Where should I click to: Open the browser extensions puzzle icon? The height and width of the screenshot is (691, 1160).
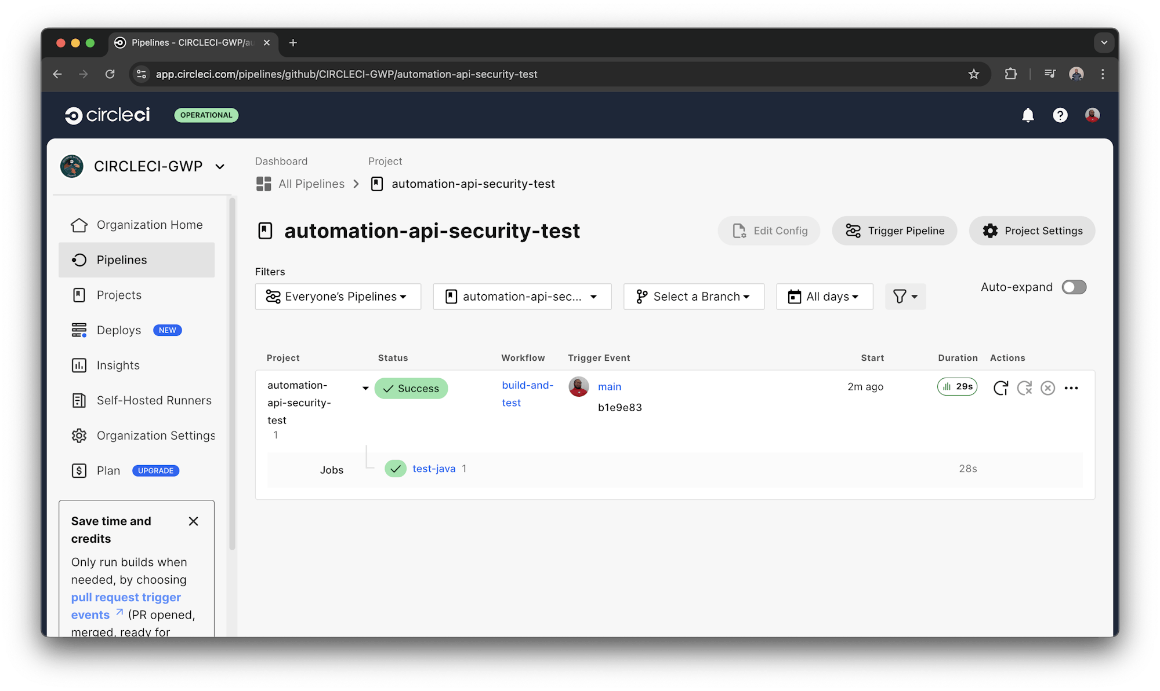pos(1011,74)
